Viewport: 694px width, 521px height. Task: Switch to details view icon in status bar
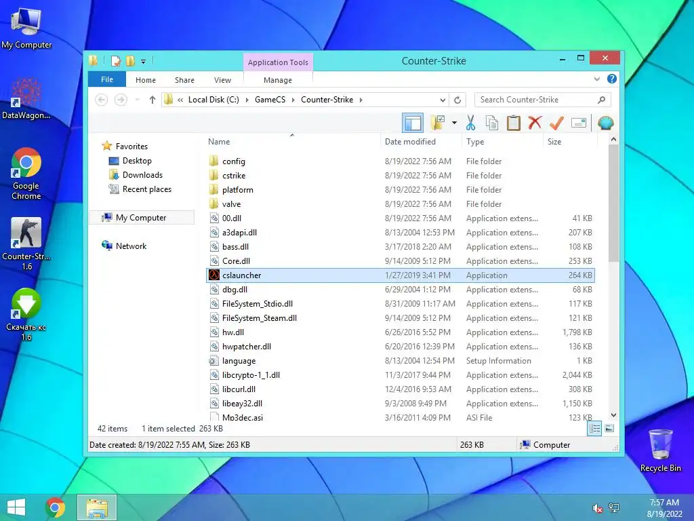[594, 428]
